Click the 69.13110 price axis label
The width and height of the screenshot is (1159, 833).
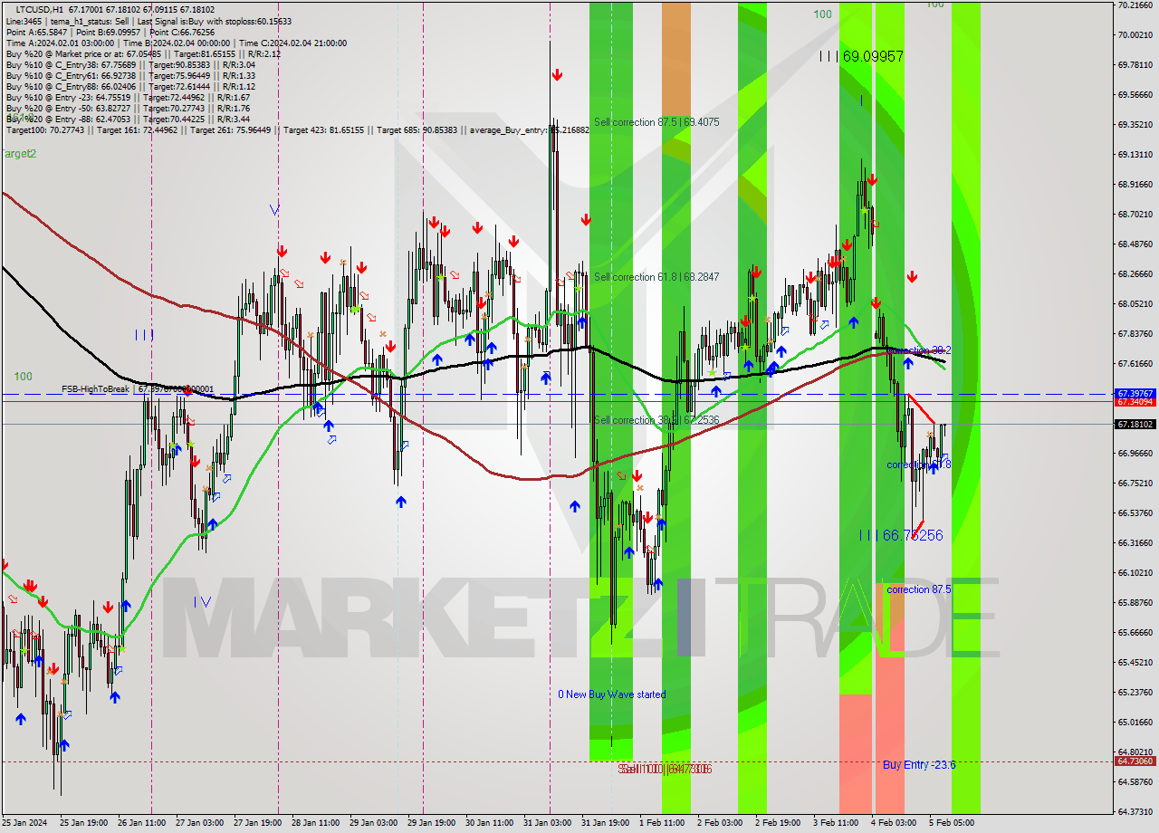tap(1135, 155)
